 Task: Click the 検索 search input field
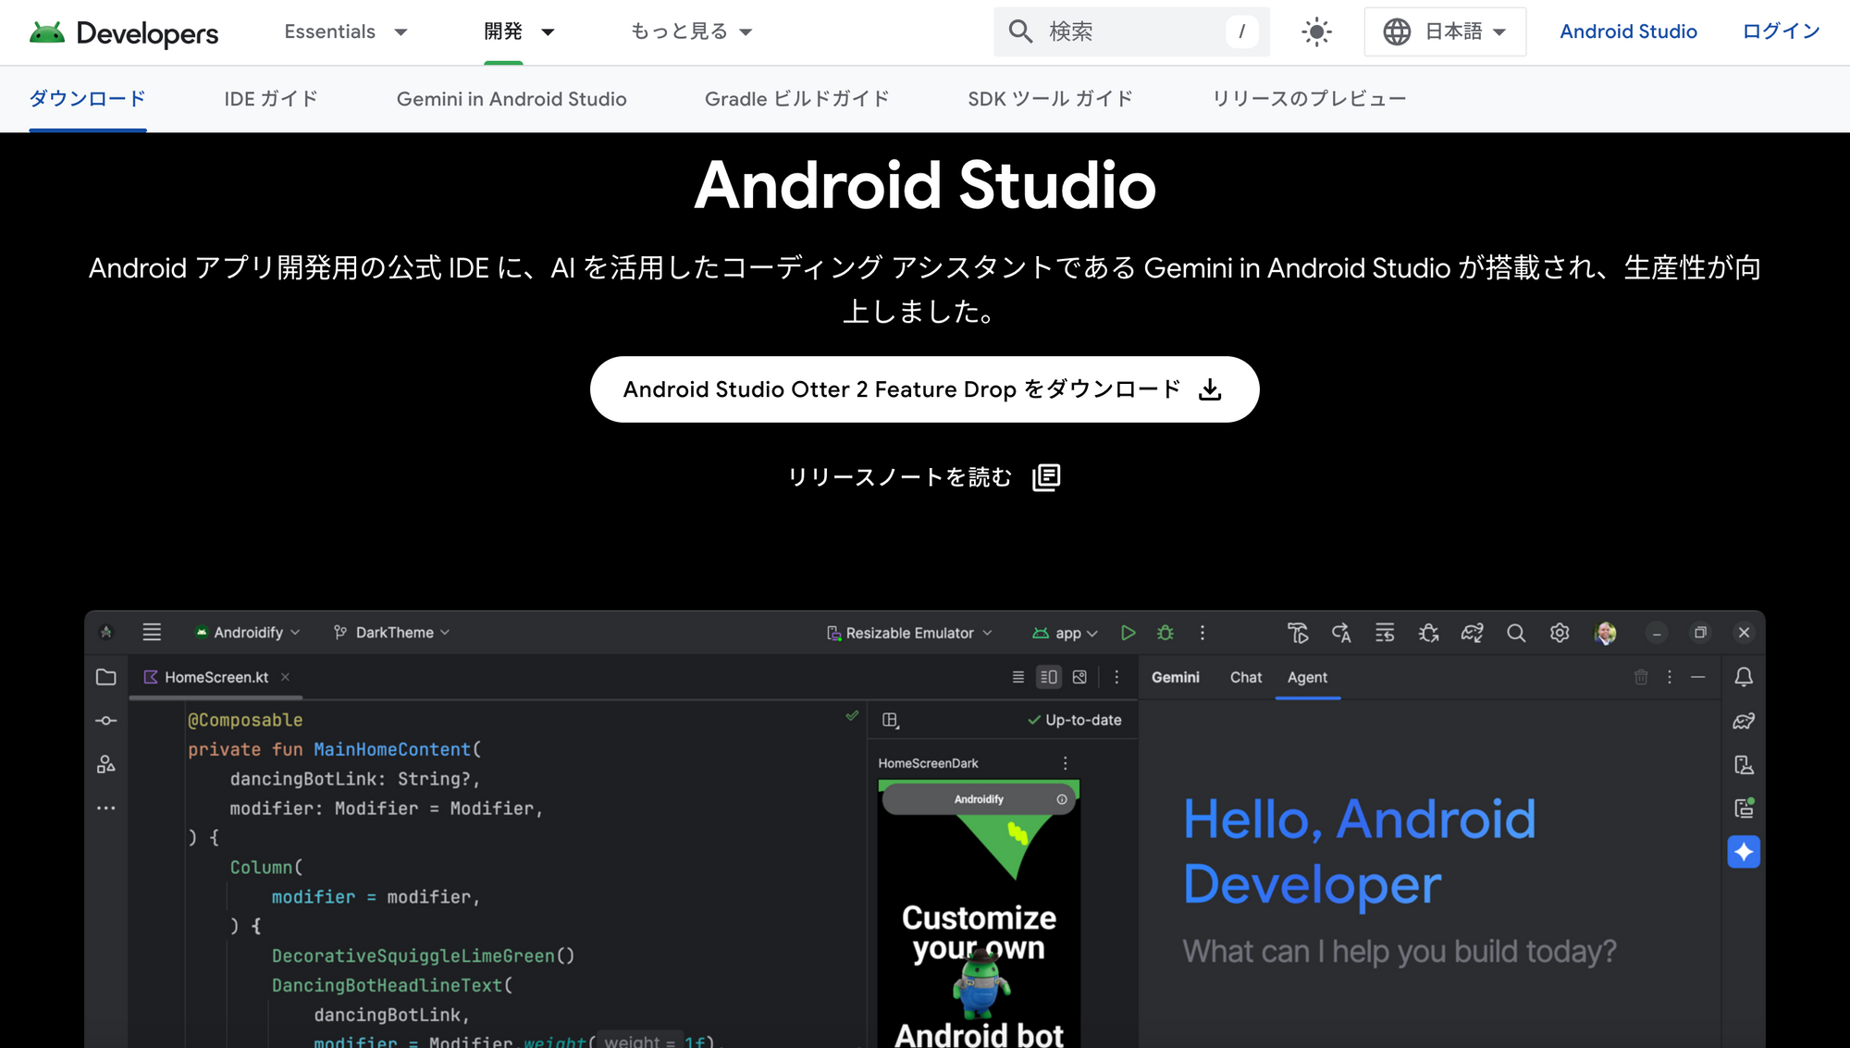(1128, 31)
